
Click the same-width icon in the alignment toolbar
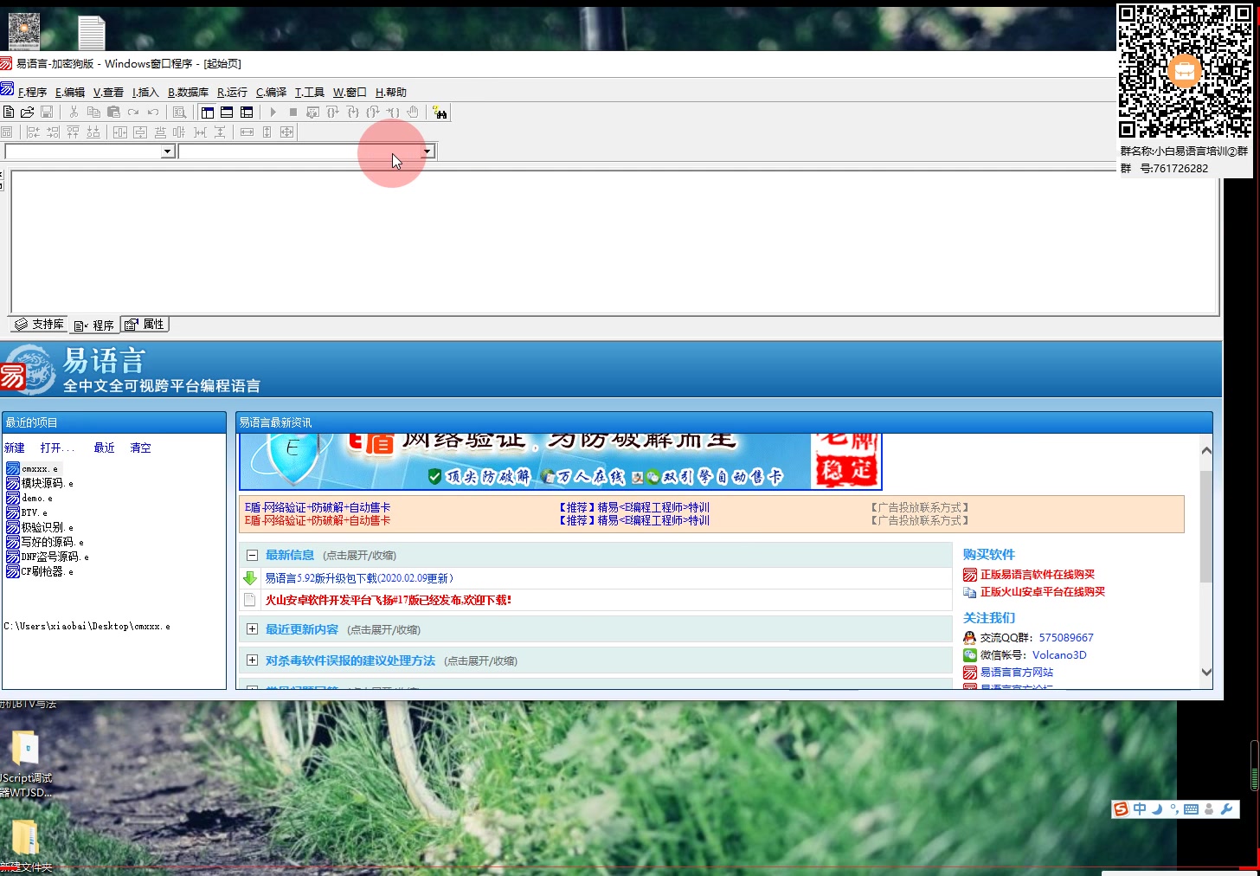point(247,132)
